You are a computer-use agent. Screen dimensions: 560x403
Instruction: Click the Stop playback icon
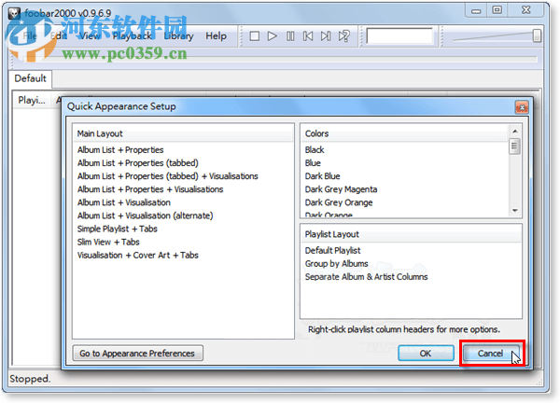coord(254,36)
